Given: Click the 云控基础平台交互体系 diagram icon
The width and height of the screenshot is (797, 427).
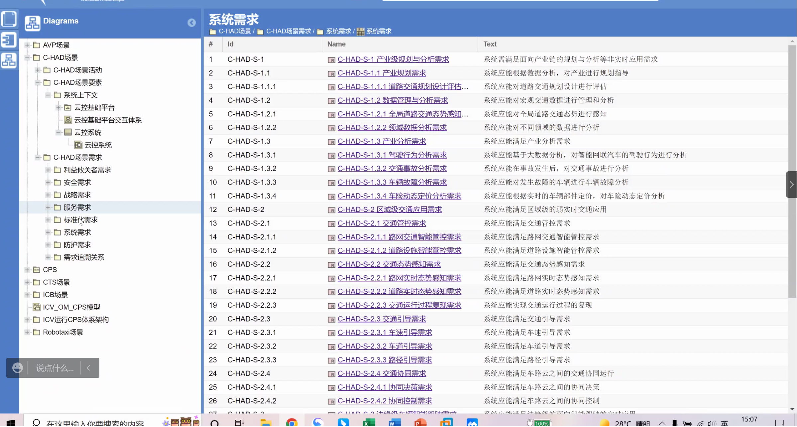Looking at the screenshot, I should (68, 120).
